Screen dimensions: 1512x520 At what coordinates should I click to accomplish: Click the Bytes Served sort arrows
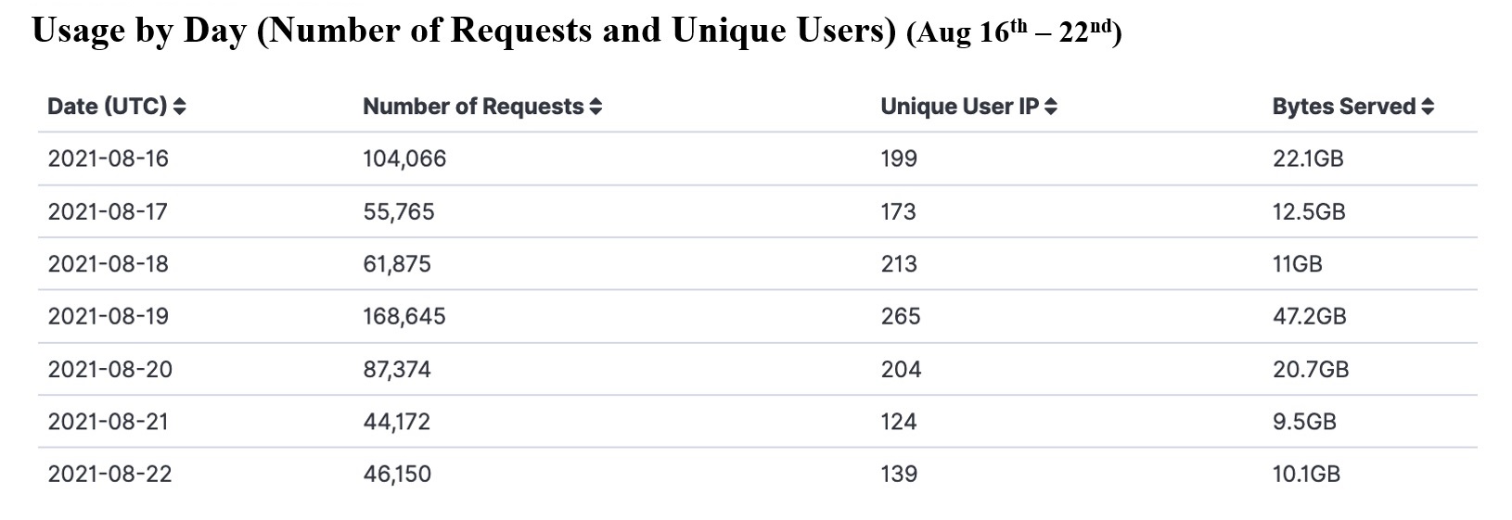pos(1428,108)
